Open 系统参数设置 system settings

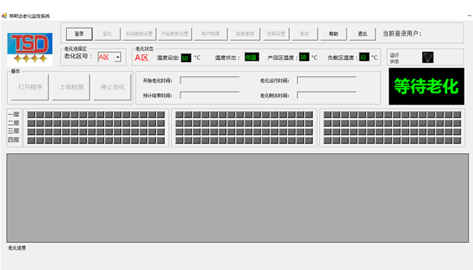pos(139,34)
